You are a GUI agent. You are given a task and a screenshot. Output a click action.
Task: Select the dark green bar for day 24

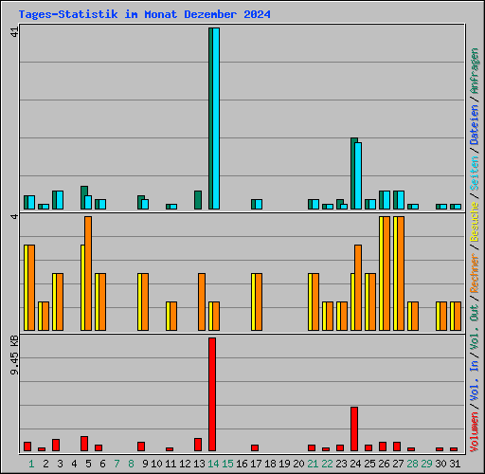click(x=353, y=173)
